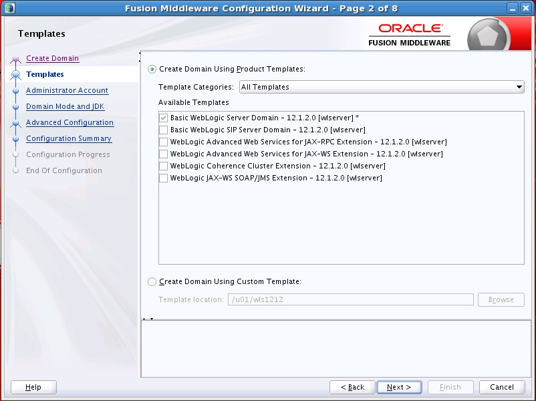Screen dimensions: 536x401
Task: Click the Available Templates label
Action: (193, 102)
